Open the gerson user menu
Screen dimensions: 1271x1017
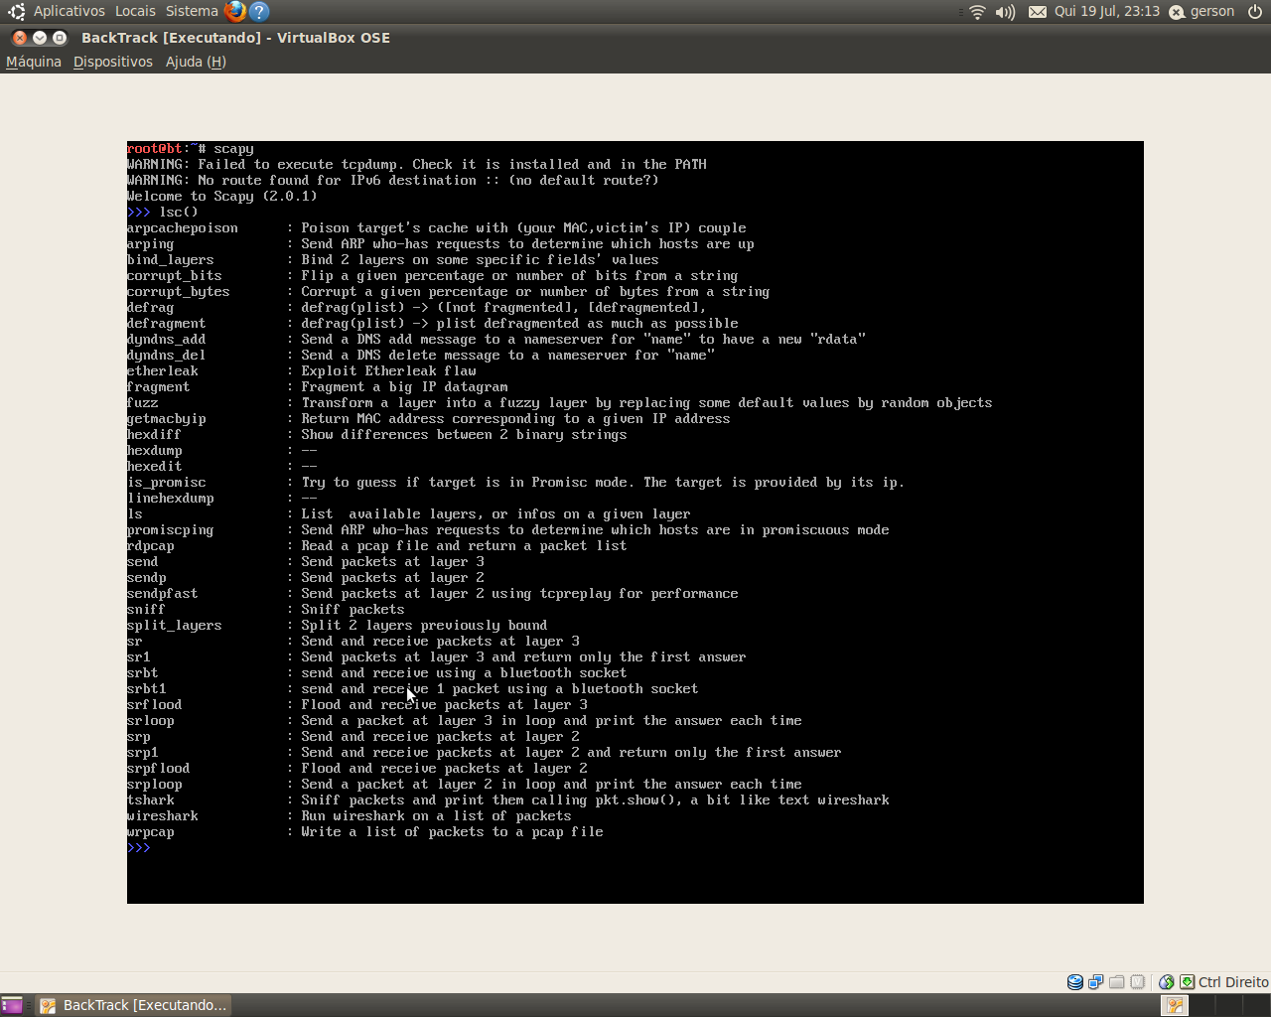1201,12
